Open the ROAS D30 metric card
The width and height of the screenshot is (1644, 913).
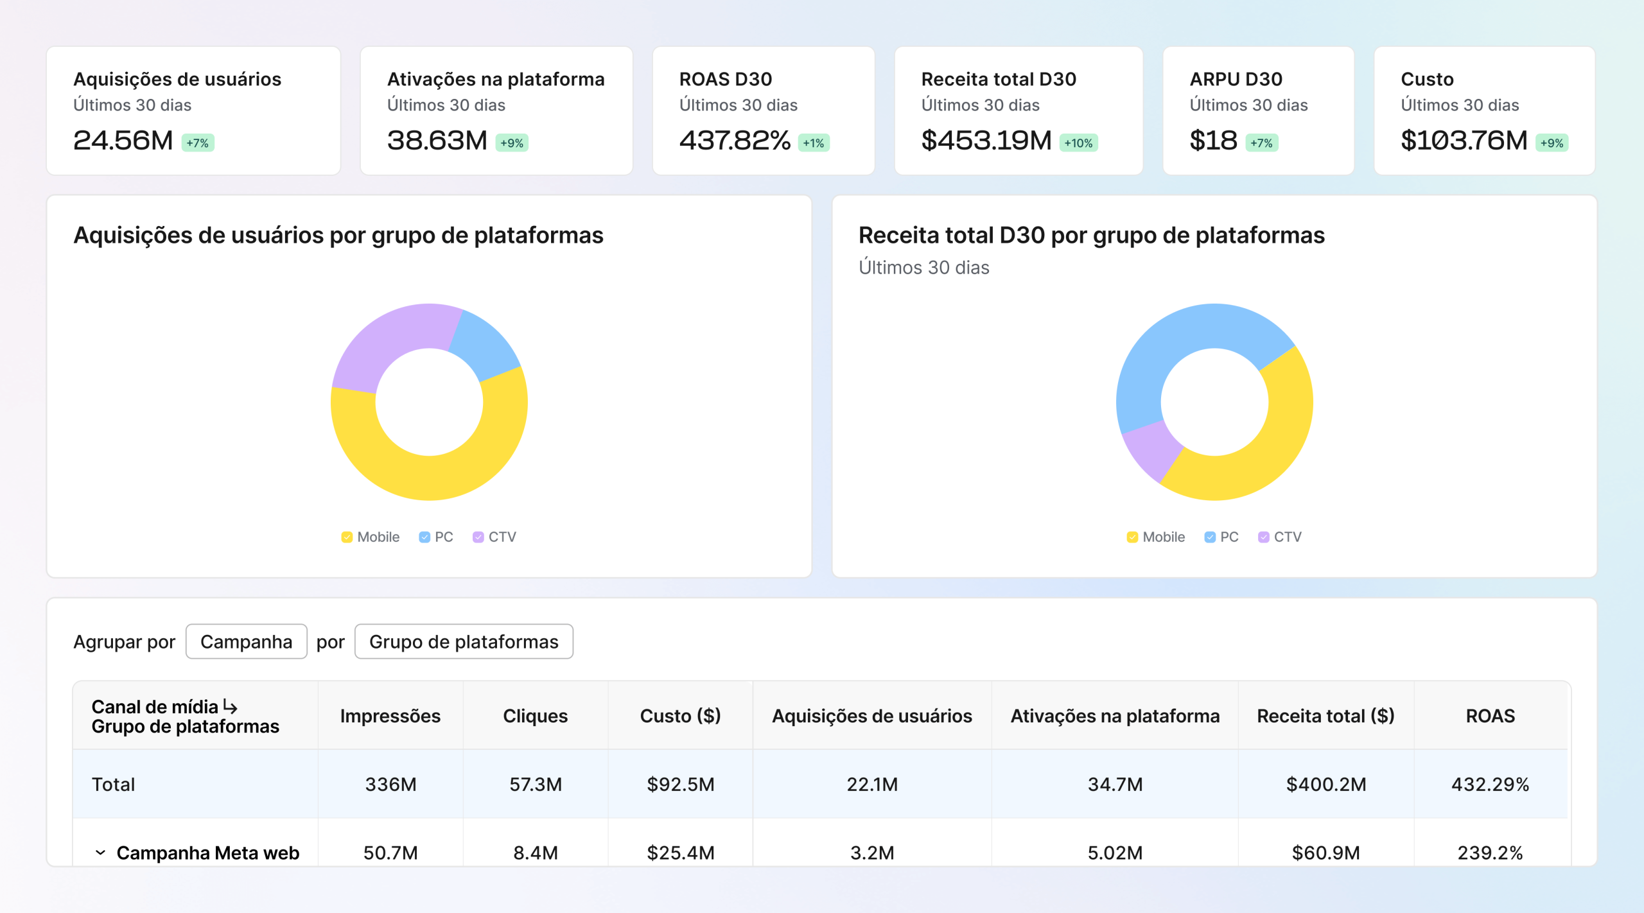coord(763,110)
